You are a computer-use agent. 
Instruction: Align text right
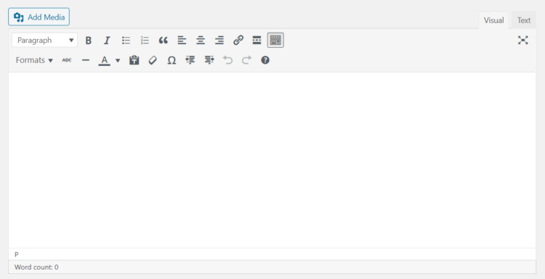[x=219, y=40]
